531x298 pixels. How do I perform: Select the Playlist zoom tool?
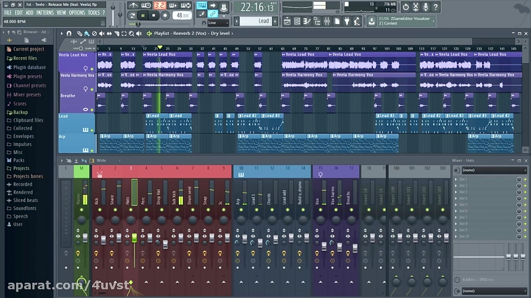[132, 34]
